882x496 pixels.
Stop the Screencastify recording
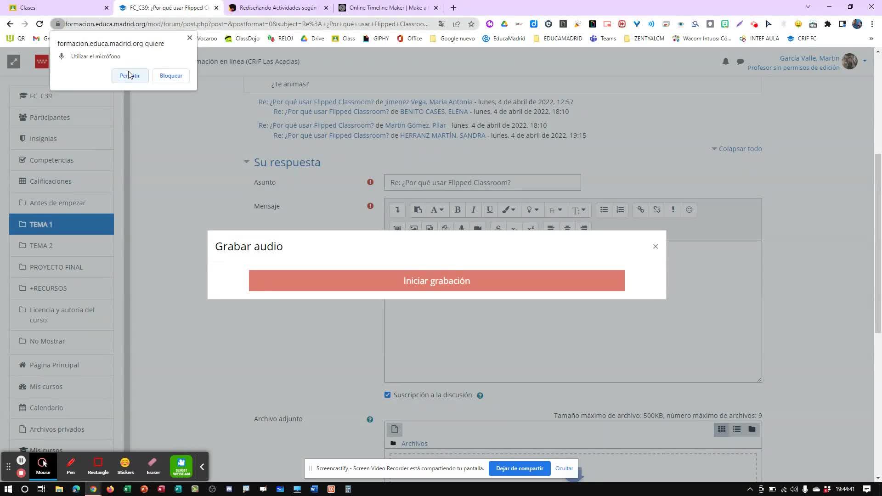[x=21, y=473]
